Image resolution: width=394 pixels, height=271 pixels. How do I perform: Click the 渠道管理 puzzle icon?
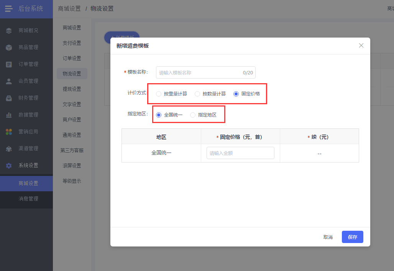coord(9,149)
